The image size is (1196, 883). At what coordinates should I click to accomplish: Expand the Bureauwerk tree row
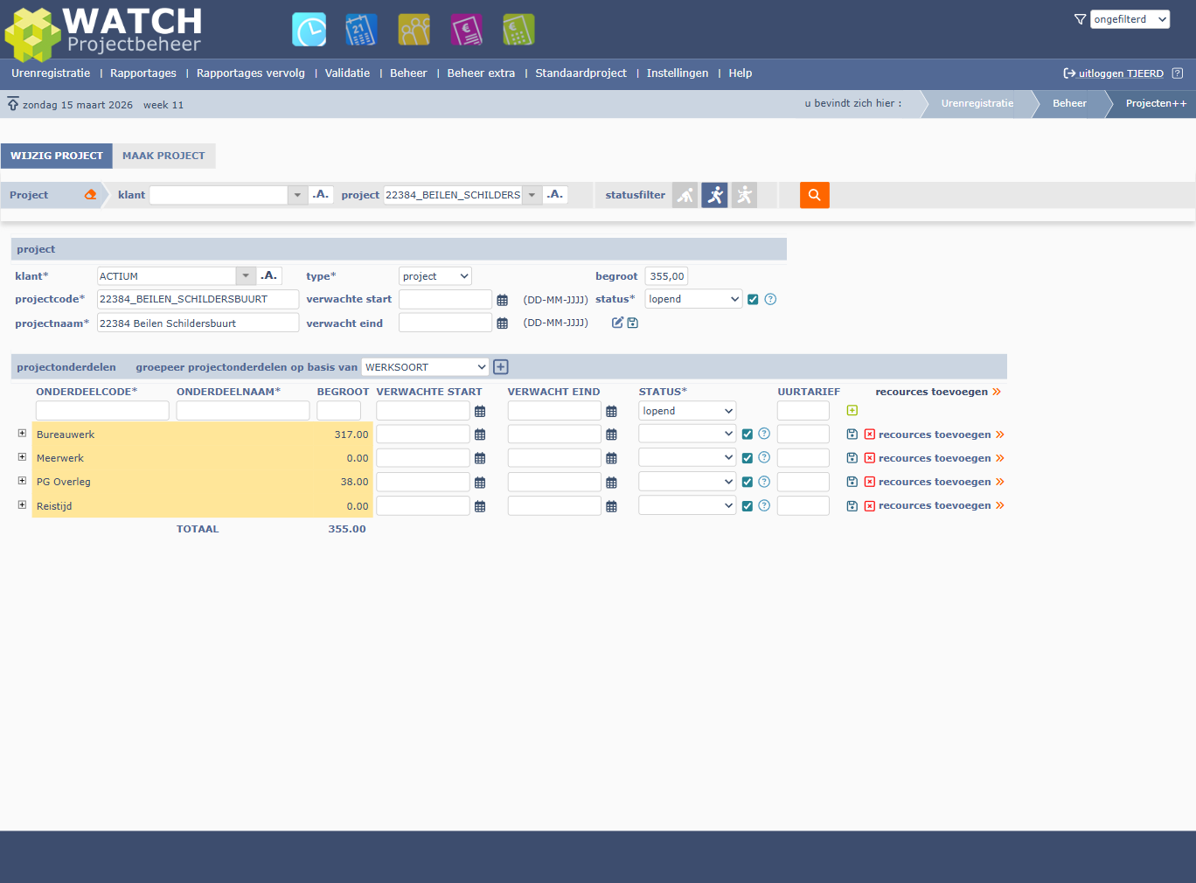22,434
